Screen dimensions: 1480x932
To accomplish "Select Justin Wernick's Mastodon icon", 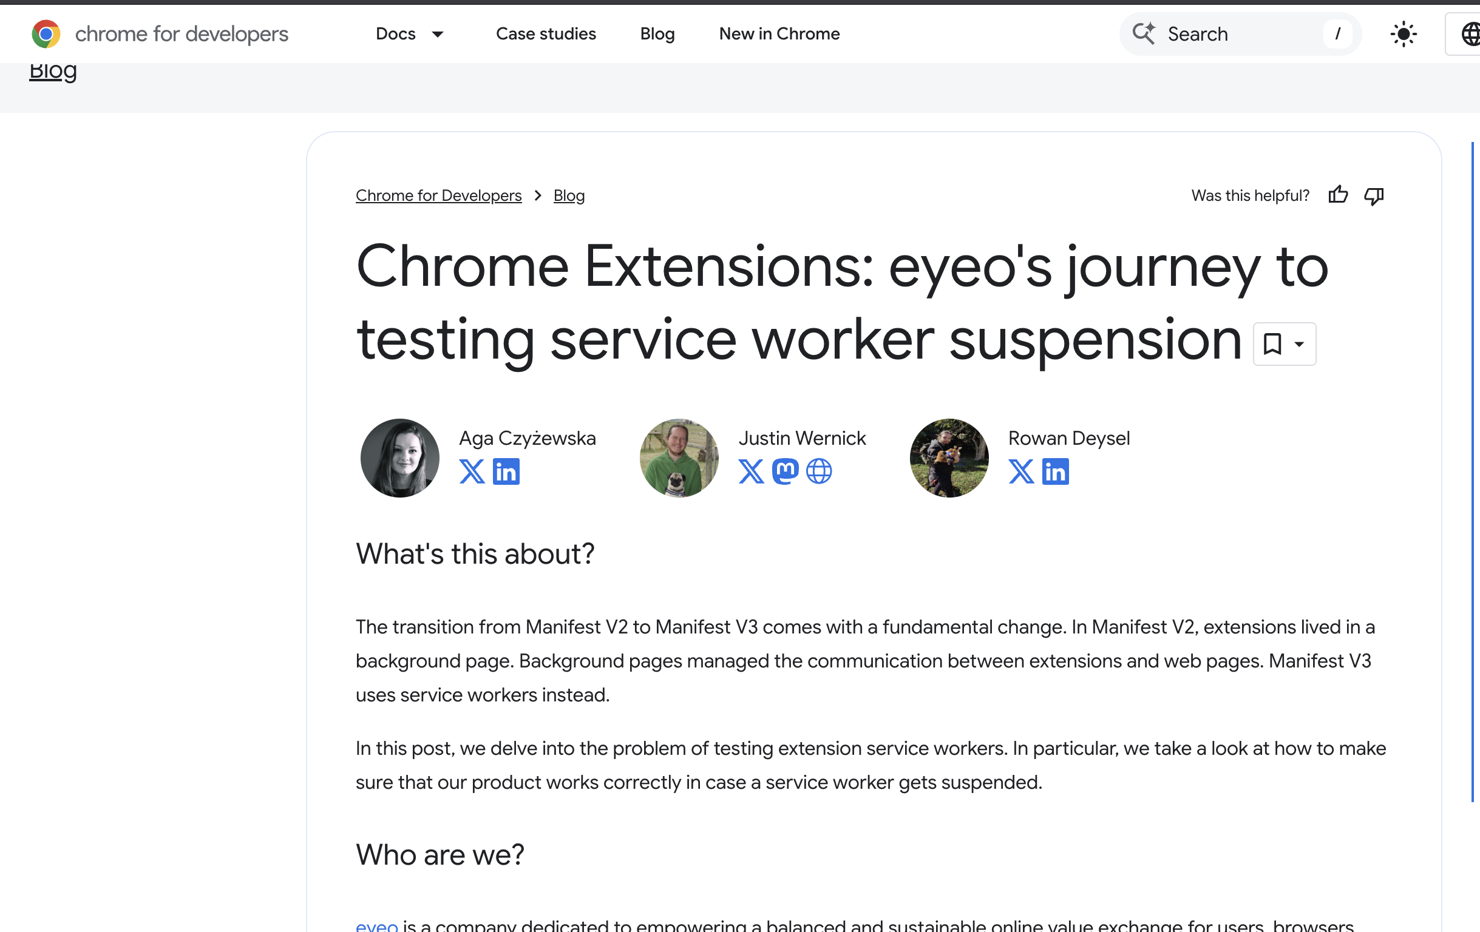I will click(x=785, y=471).
